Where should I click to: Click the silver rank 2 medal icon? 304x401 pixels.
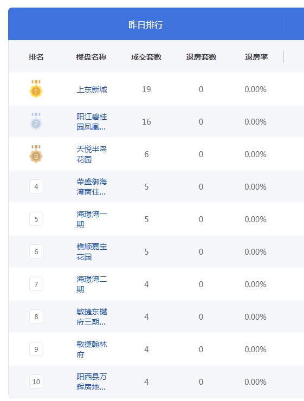pos(36,121)
